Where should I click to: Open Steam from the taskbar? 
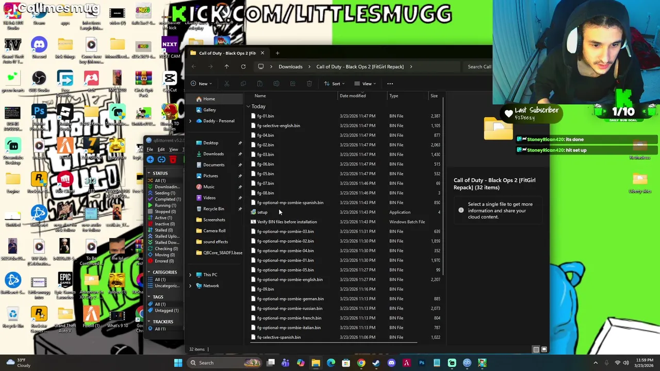click(376, 363)
